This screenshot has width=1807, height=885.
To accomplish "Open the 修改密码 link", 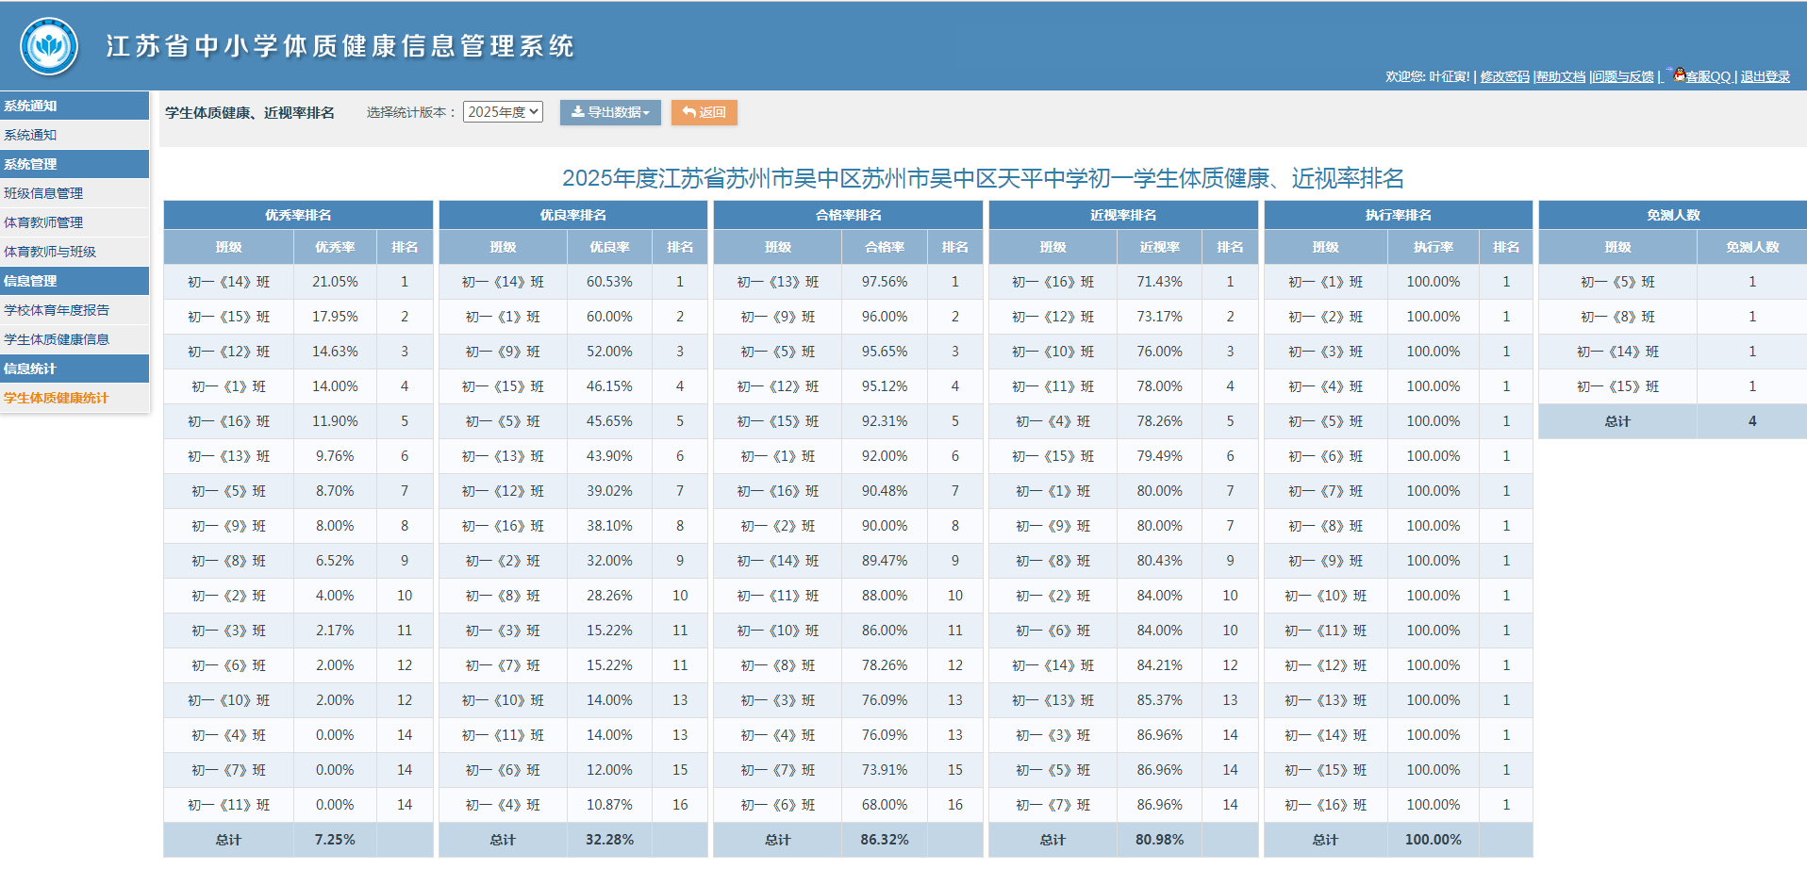I will click(1504, 77).
